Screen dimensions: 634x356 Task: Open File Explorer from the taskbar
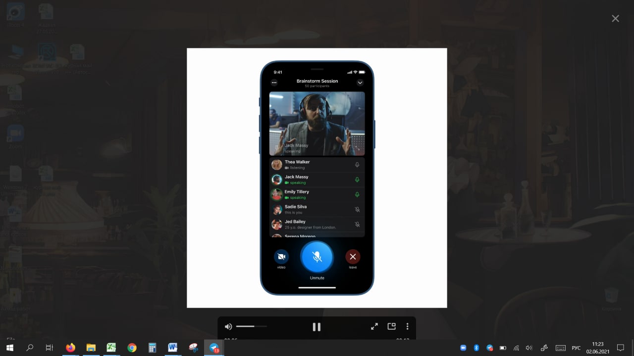tap(91, 348)
